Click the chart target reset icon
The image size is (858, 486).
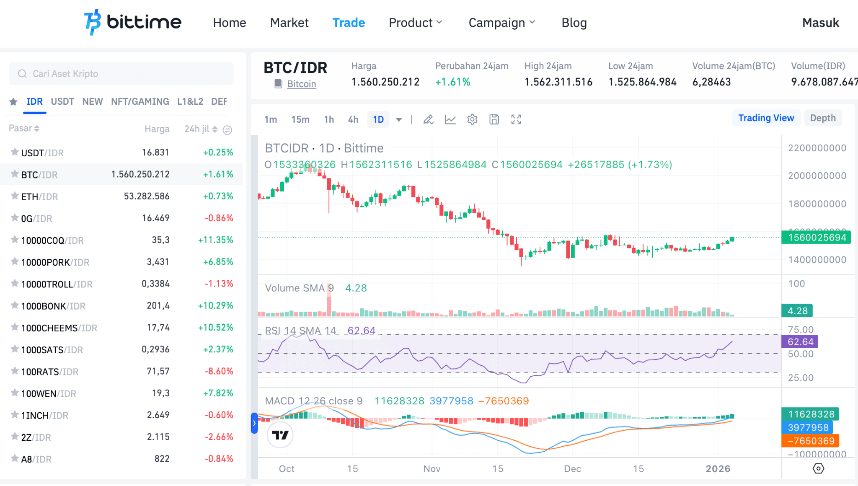[818, 468]
